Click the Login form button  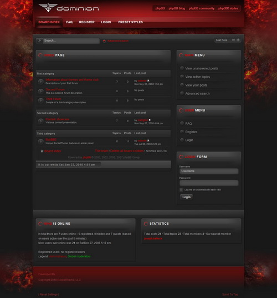pos(186,197)
